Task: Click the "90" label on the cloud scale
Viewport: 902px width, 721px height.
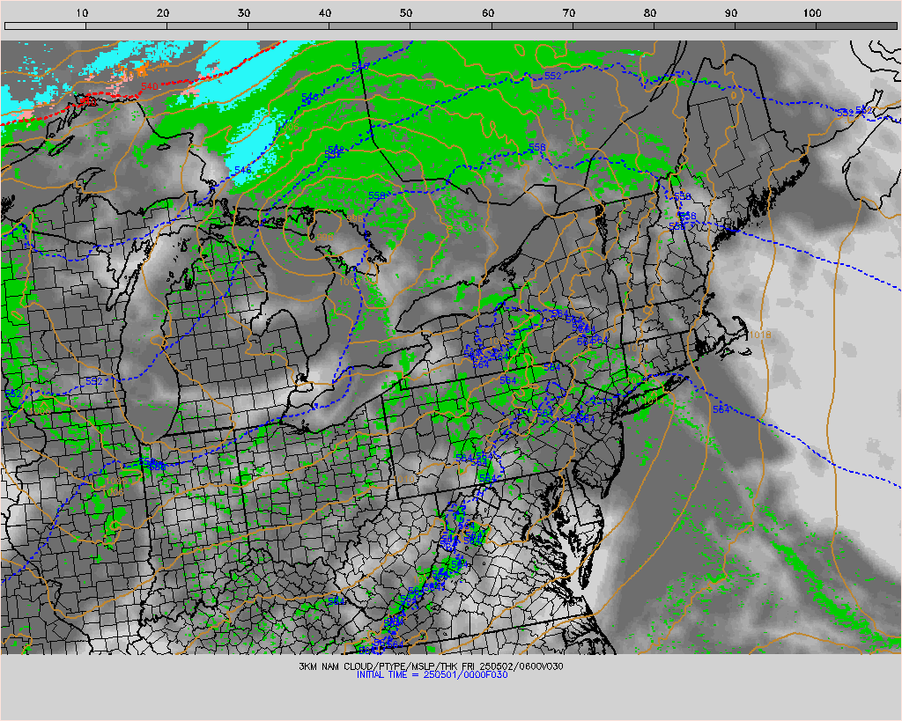Action: [x=731, y=12]
